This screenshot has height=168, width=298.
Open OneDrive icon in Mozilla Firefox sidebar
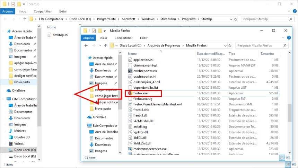pos(89,117)
